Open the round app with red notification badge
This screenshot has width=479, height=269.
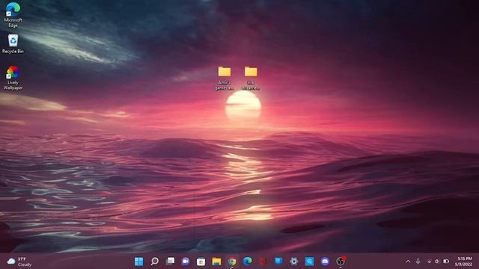click(341, 261)
